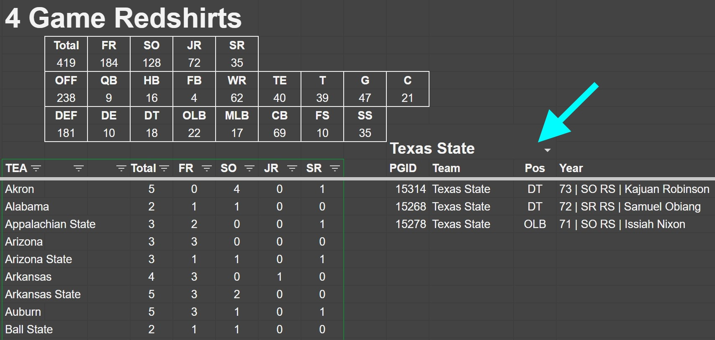
Task: Select the Kajuan Robinson year cell
Action: (634, 189)
